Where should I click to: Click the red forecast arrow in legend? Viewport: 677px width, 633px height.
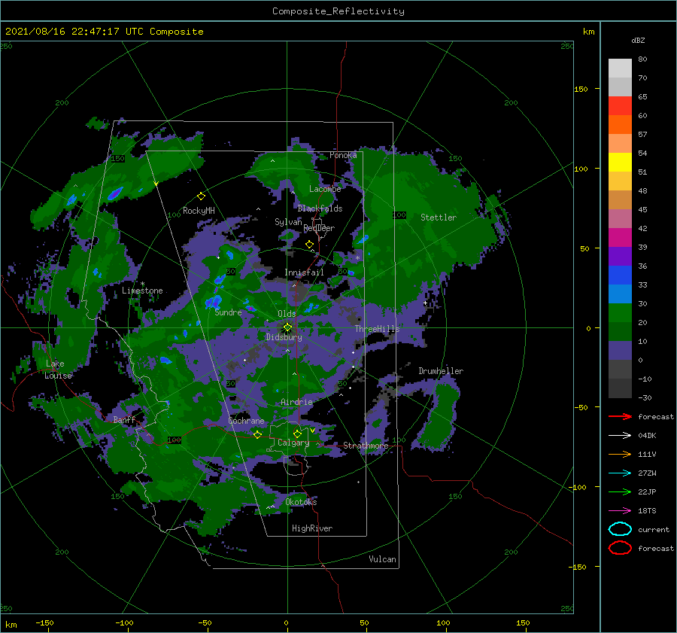pyautogui.click(x=620, y=416)
